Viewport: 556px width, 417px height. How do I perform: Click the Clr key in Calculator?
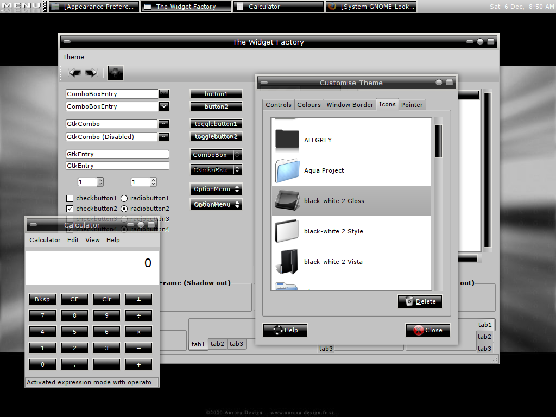click(x=107, y=299)
